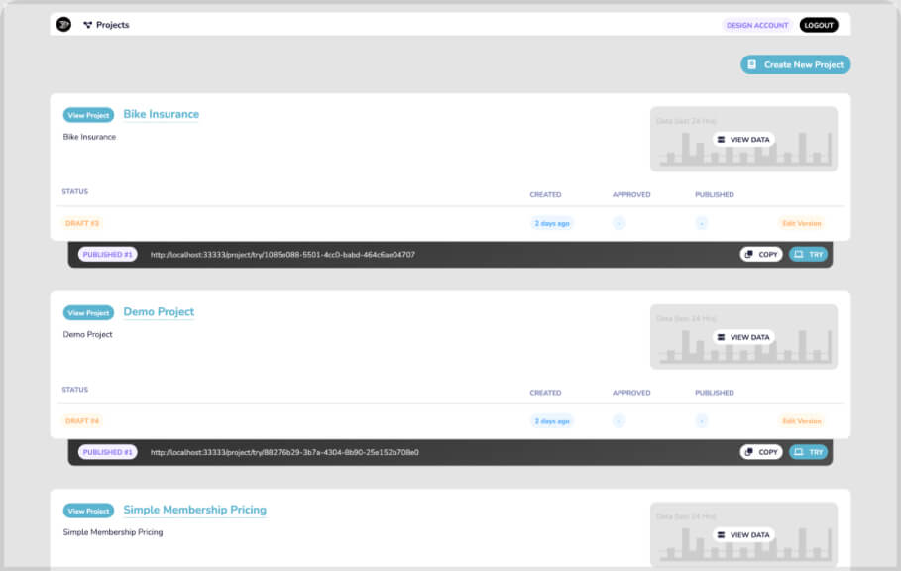This screenshot has width=901, height=571.
Task: Click the app logo icon in header
Action: [63, 25]
